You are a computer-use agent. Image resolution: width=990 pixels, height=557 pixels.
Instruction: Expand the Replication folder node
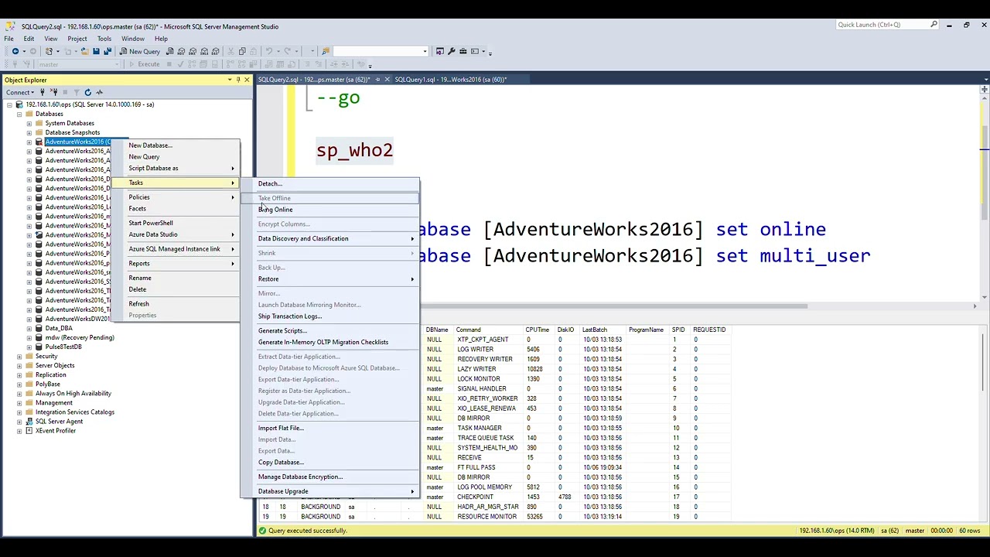click(19, 374)
